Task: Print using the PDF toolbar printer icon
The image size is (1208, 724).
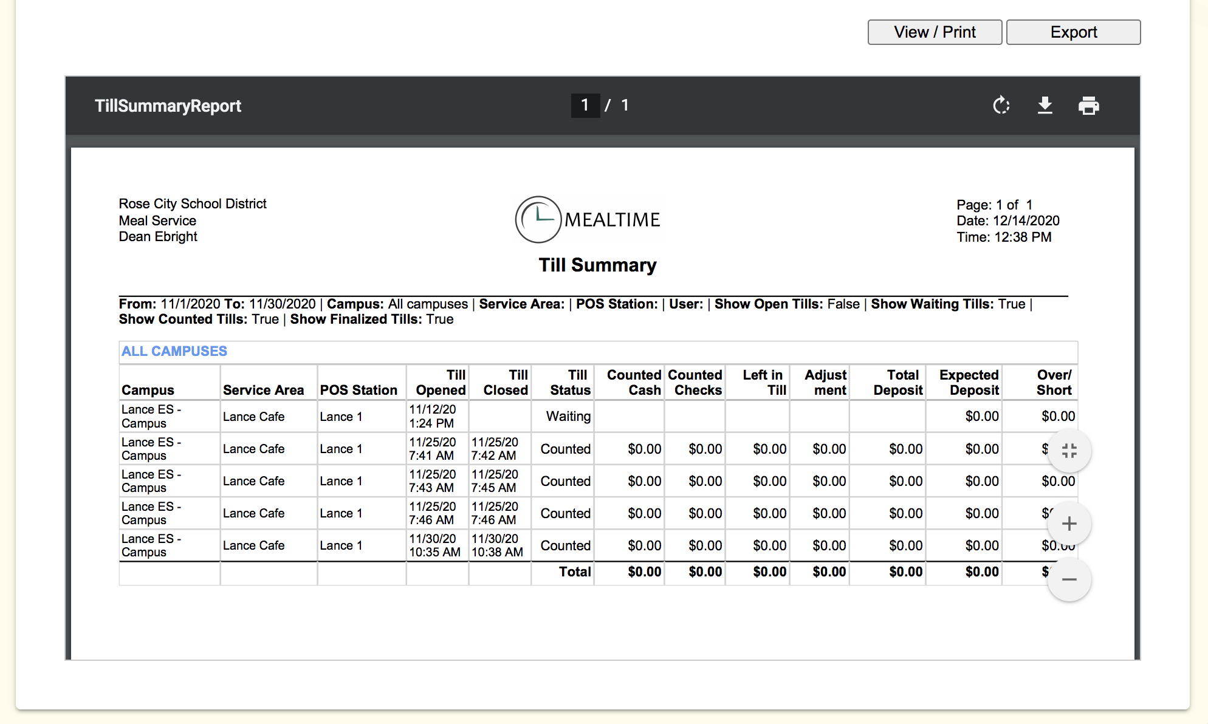Action: (x=1088, y=106)
